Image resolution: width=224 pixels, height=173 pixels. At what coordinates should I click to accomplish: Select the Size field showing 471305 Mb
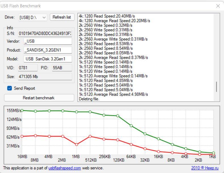click(x=45, y=77)
